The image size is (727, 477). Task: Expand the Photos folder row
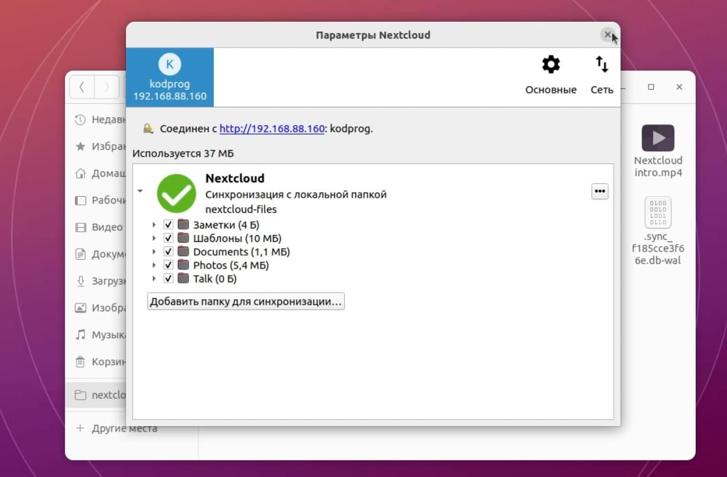point(154,266)
